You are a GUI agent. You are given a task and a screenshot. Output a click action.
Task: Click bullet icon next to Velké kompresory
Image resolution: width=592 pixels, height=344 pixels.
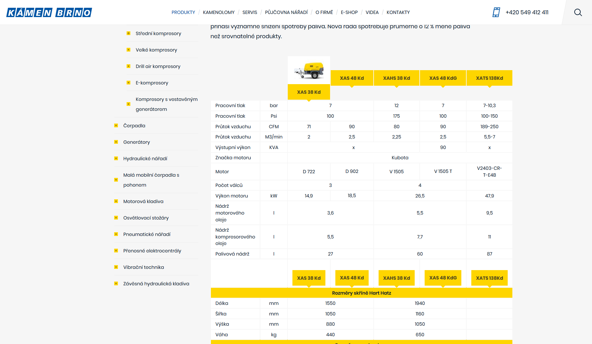click(128, 50)
